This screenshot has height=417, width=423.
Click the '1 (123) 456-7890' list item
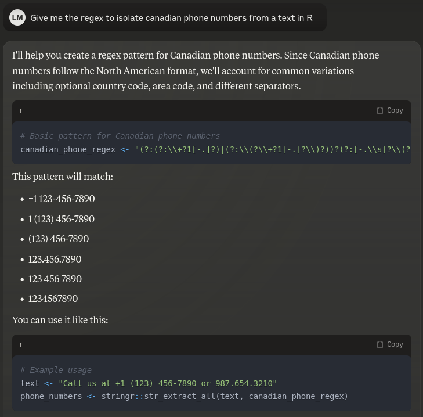[62, 219]
